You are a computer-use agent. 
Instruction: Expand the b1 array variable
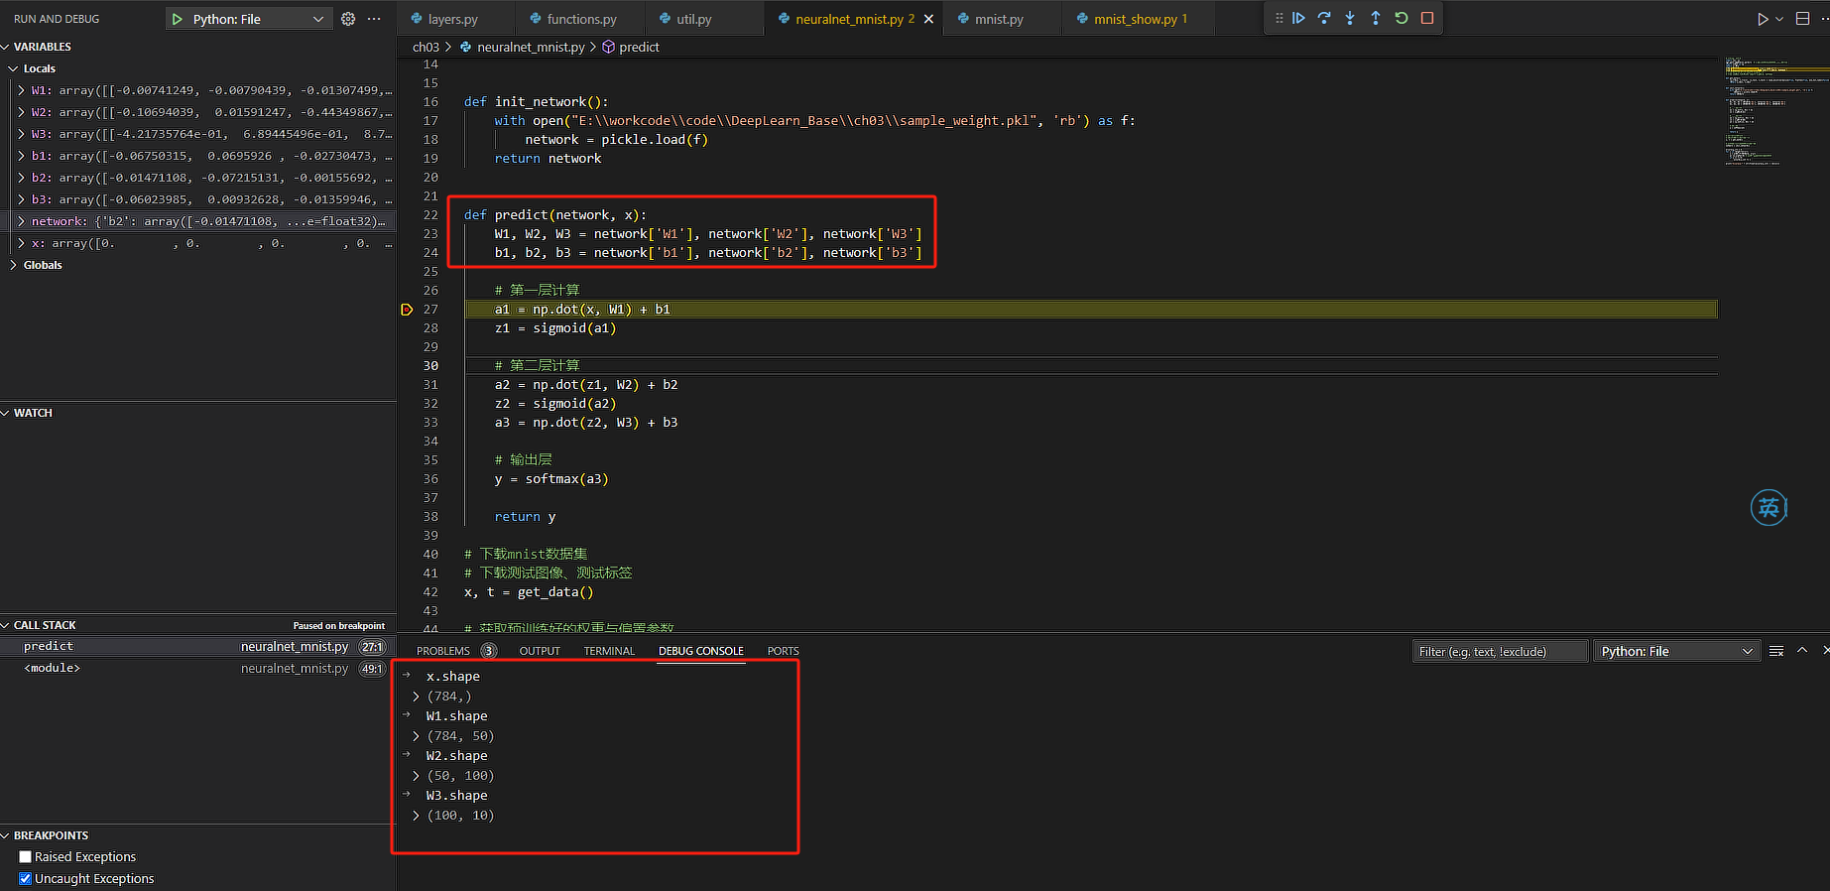click(x=21, y=156)
